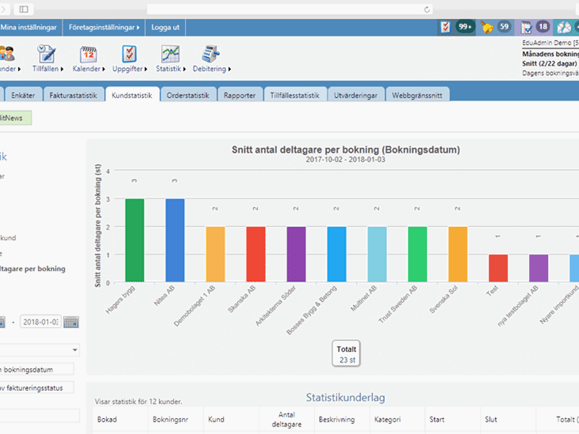The height and width of the screenshot is (434, 579).
Task: Sort by the Kund column header
Action: coord(217,420)
